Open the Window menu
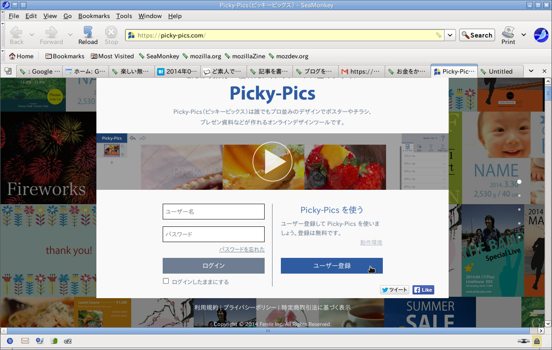Image resolution: width=552 pixels, height=350 pixels. point(150,16)
